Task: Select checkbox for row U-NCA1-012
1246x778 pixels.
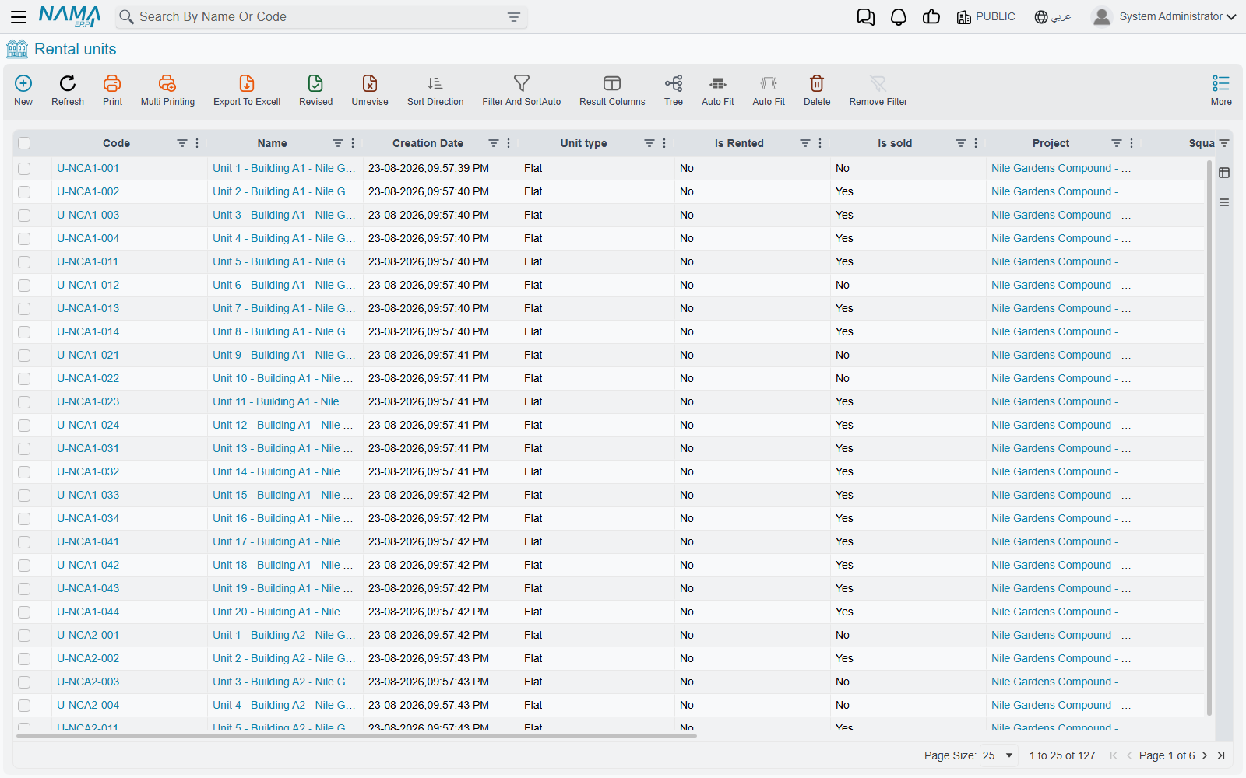Action: click(x=24, y=286)
